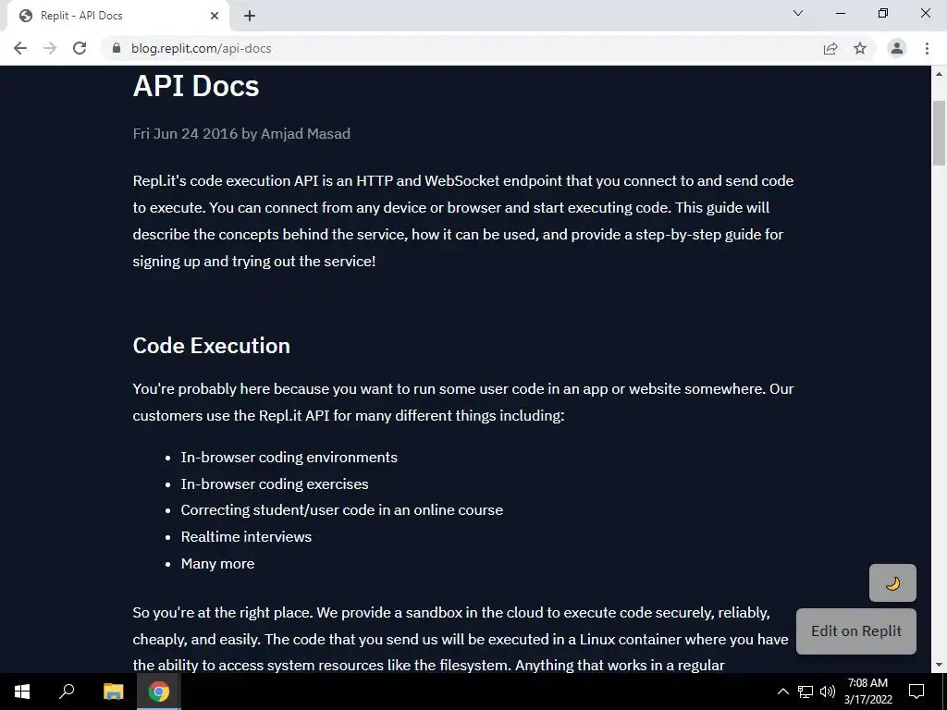Open the notification center icon
This screenshot has height=710, width=947.
pyautogui.click(x=916, y=692)
